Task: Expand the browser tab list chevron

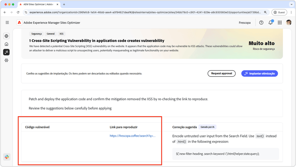Action: point(292,4)
